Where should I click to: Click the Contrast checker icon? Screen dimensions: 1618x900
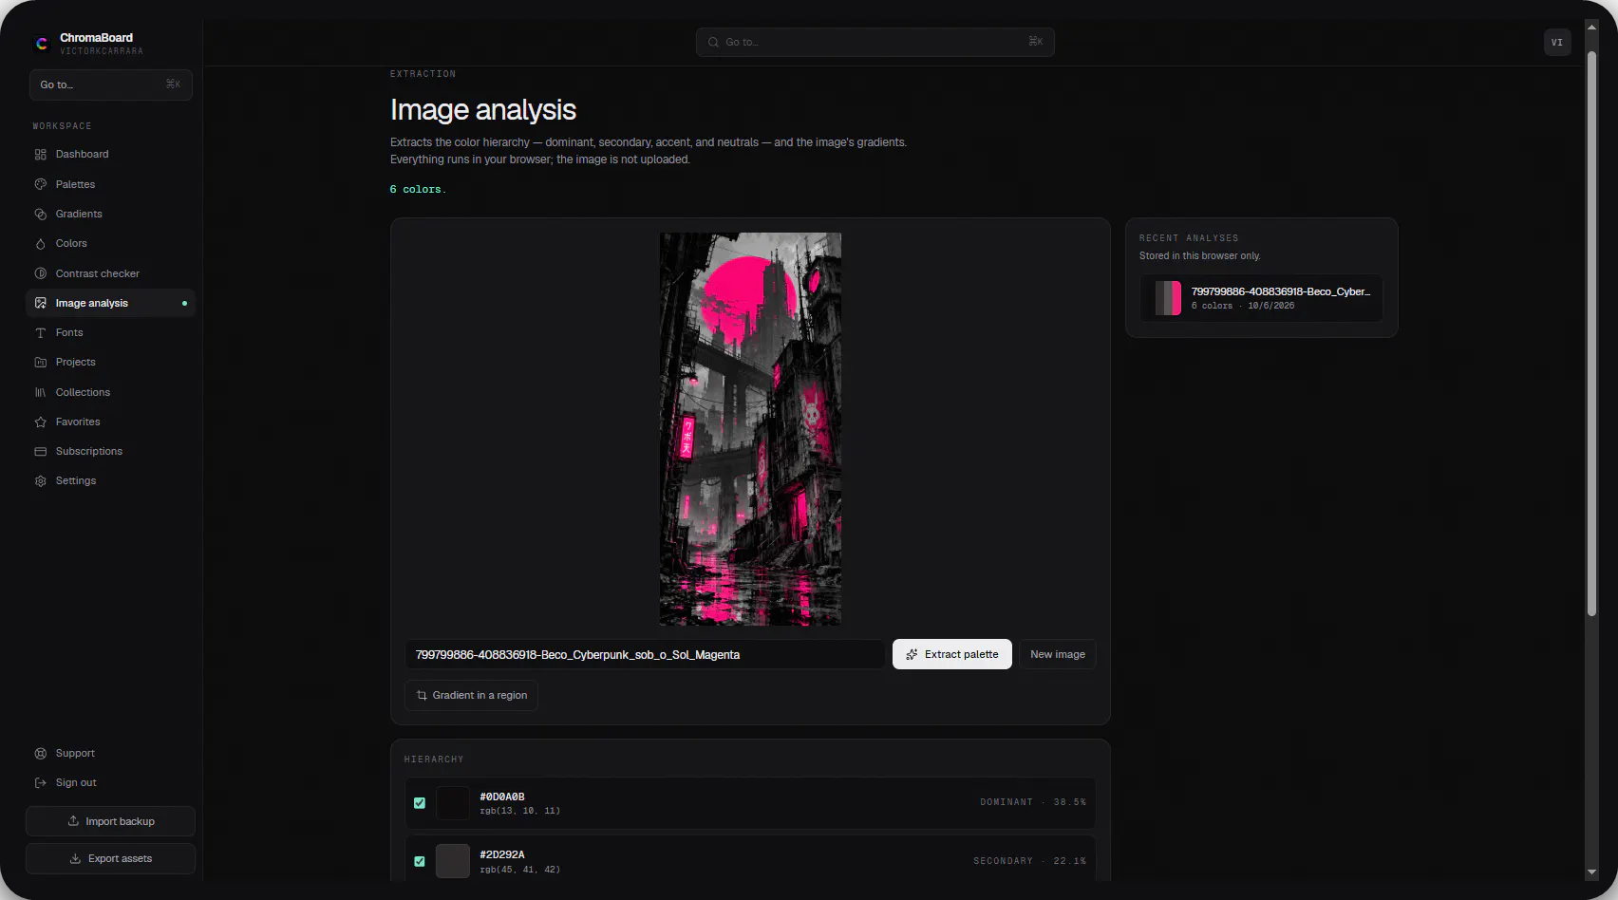pos(40,273)
